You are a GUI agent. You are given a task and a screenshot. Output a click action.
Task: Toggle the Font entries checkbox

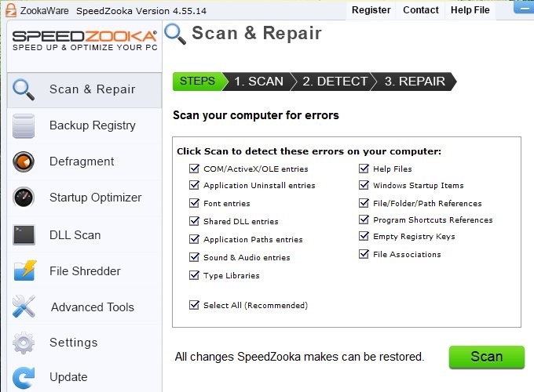pos(194,203)
